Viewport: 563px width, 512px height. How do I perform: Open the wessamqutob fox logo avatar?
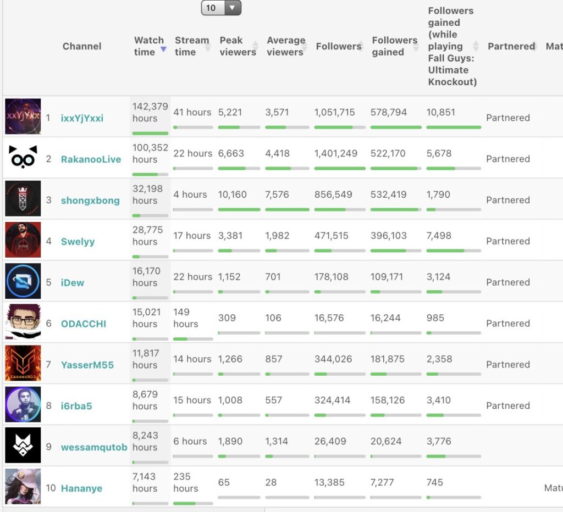(x=23, y=446)
